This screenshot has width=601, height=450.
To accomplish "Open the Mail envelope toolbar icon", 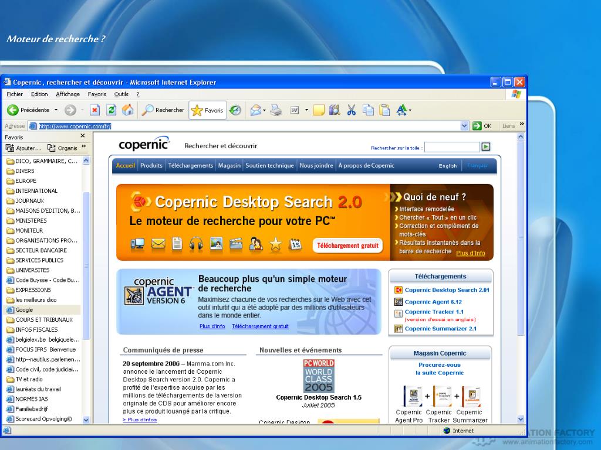I will pos(256,110).
